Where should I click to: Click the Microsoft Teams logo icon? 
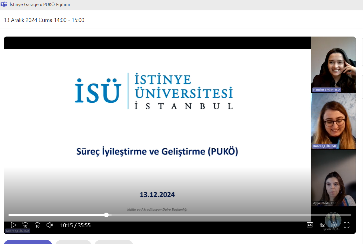coord(4,5)
